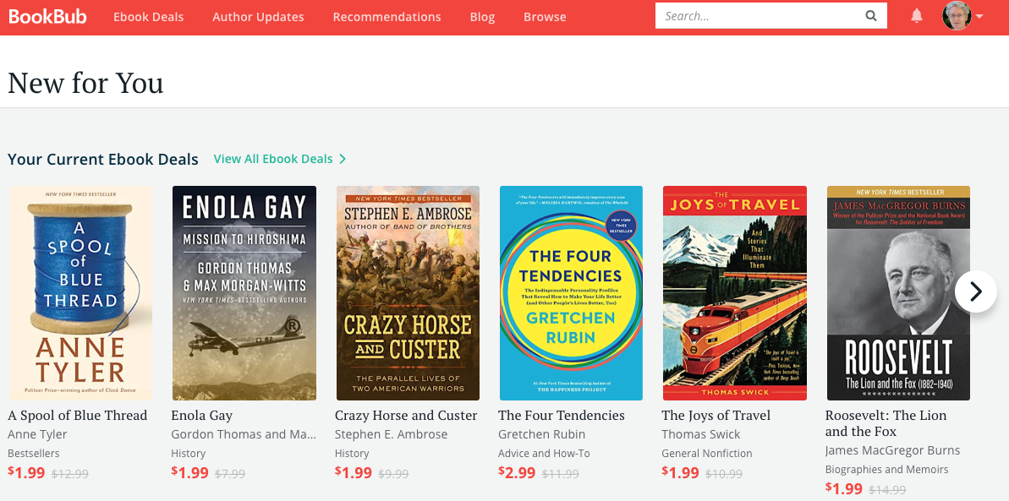This screenshot has height=501, width=1009.
Task: Click History under Crazy Horse and Custer
Action: click(352, 454)
